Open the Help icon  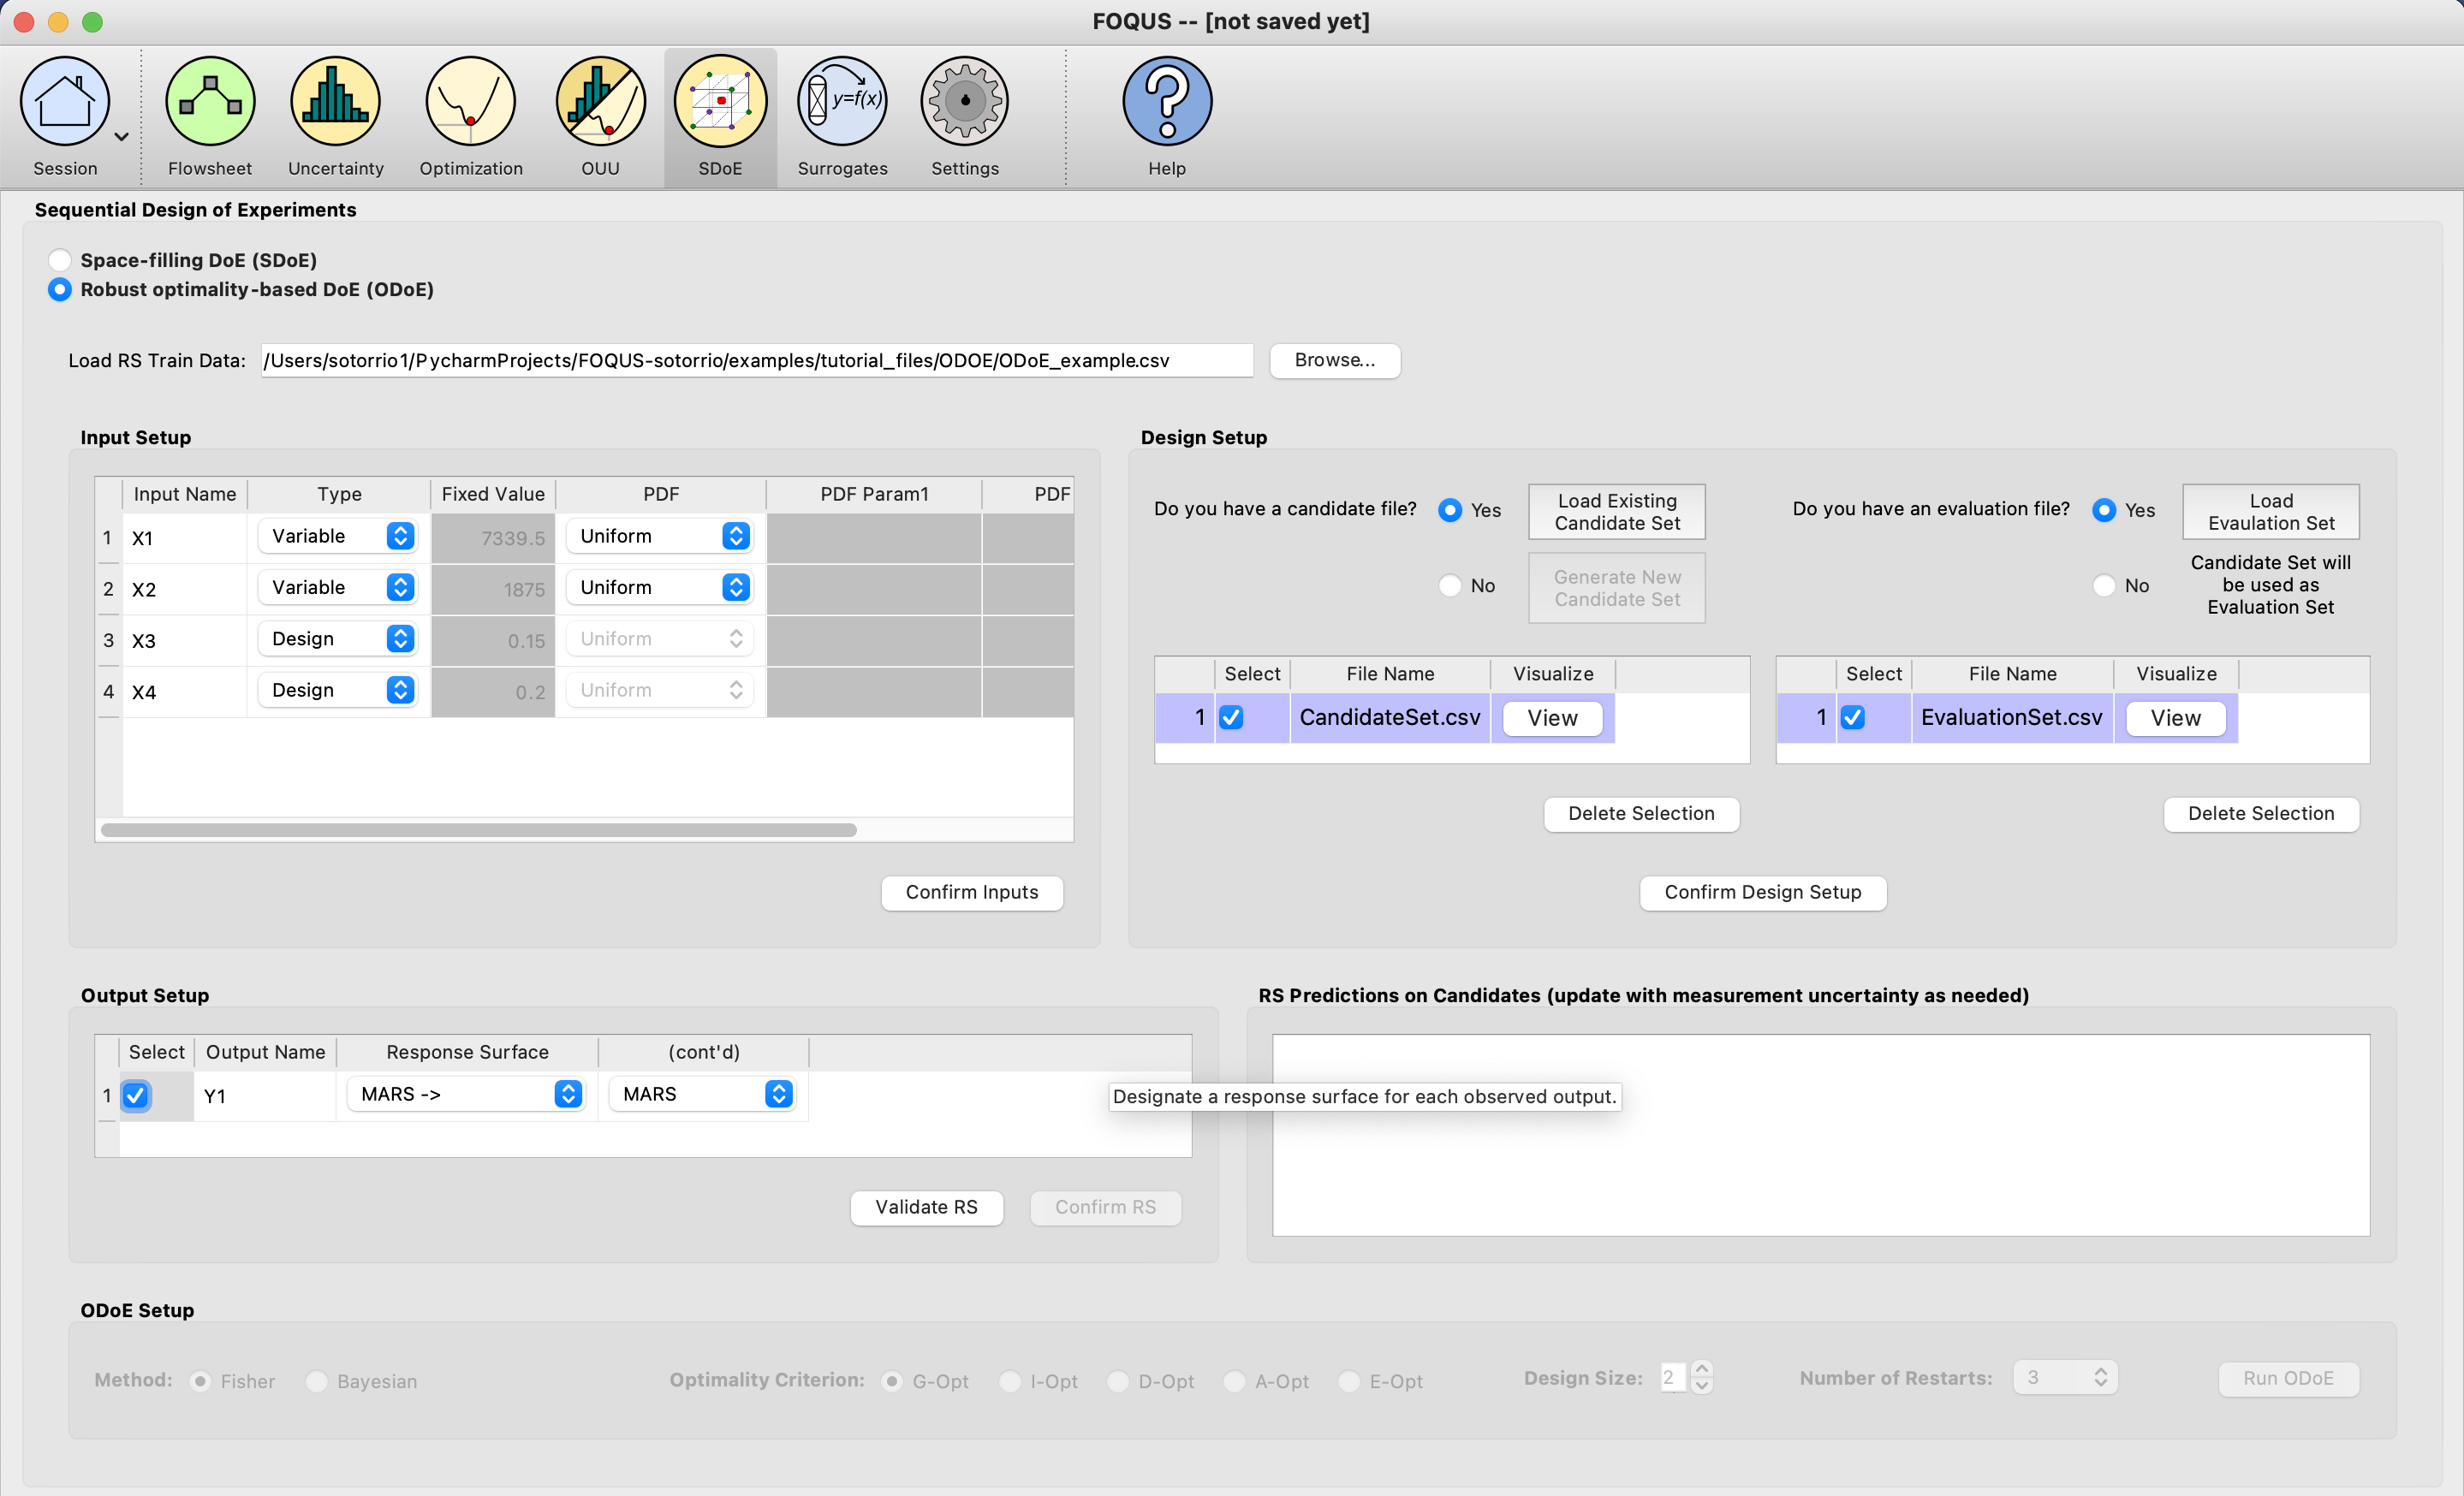[x=1167, y=116]
